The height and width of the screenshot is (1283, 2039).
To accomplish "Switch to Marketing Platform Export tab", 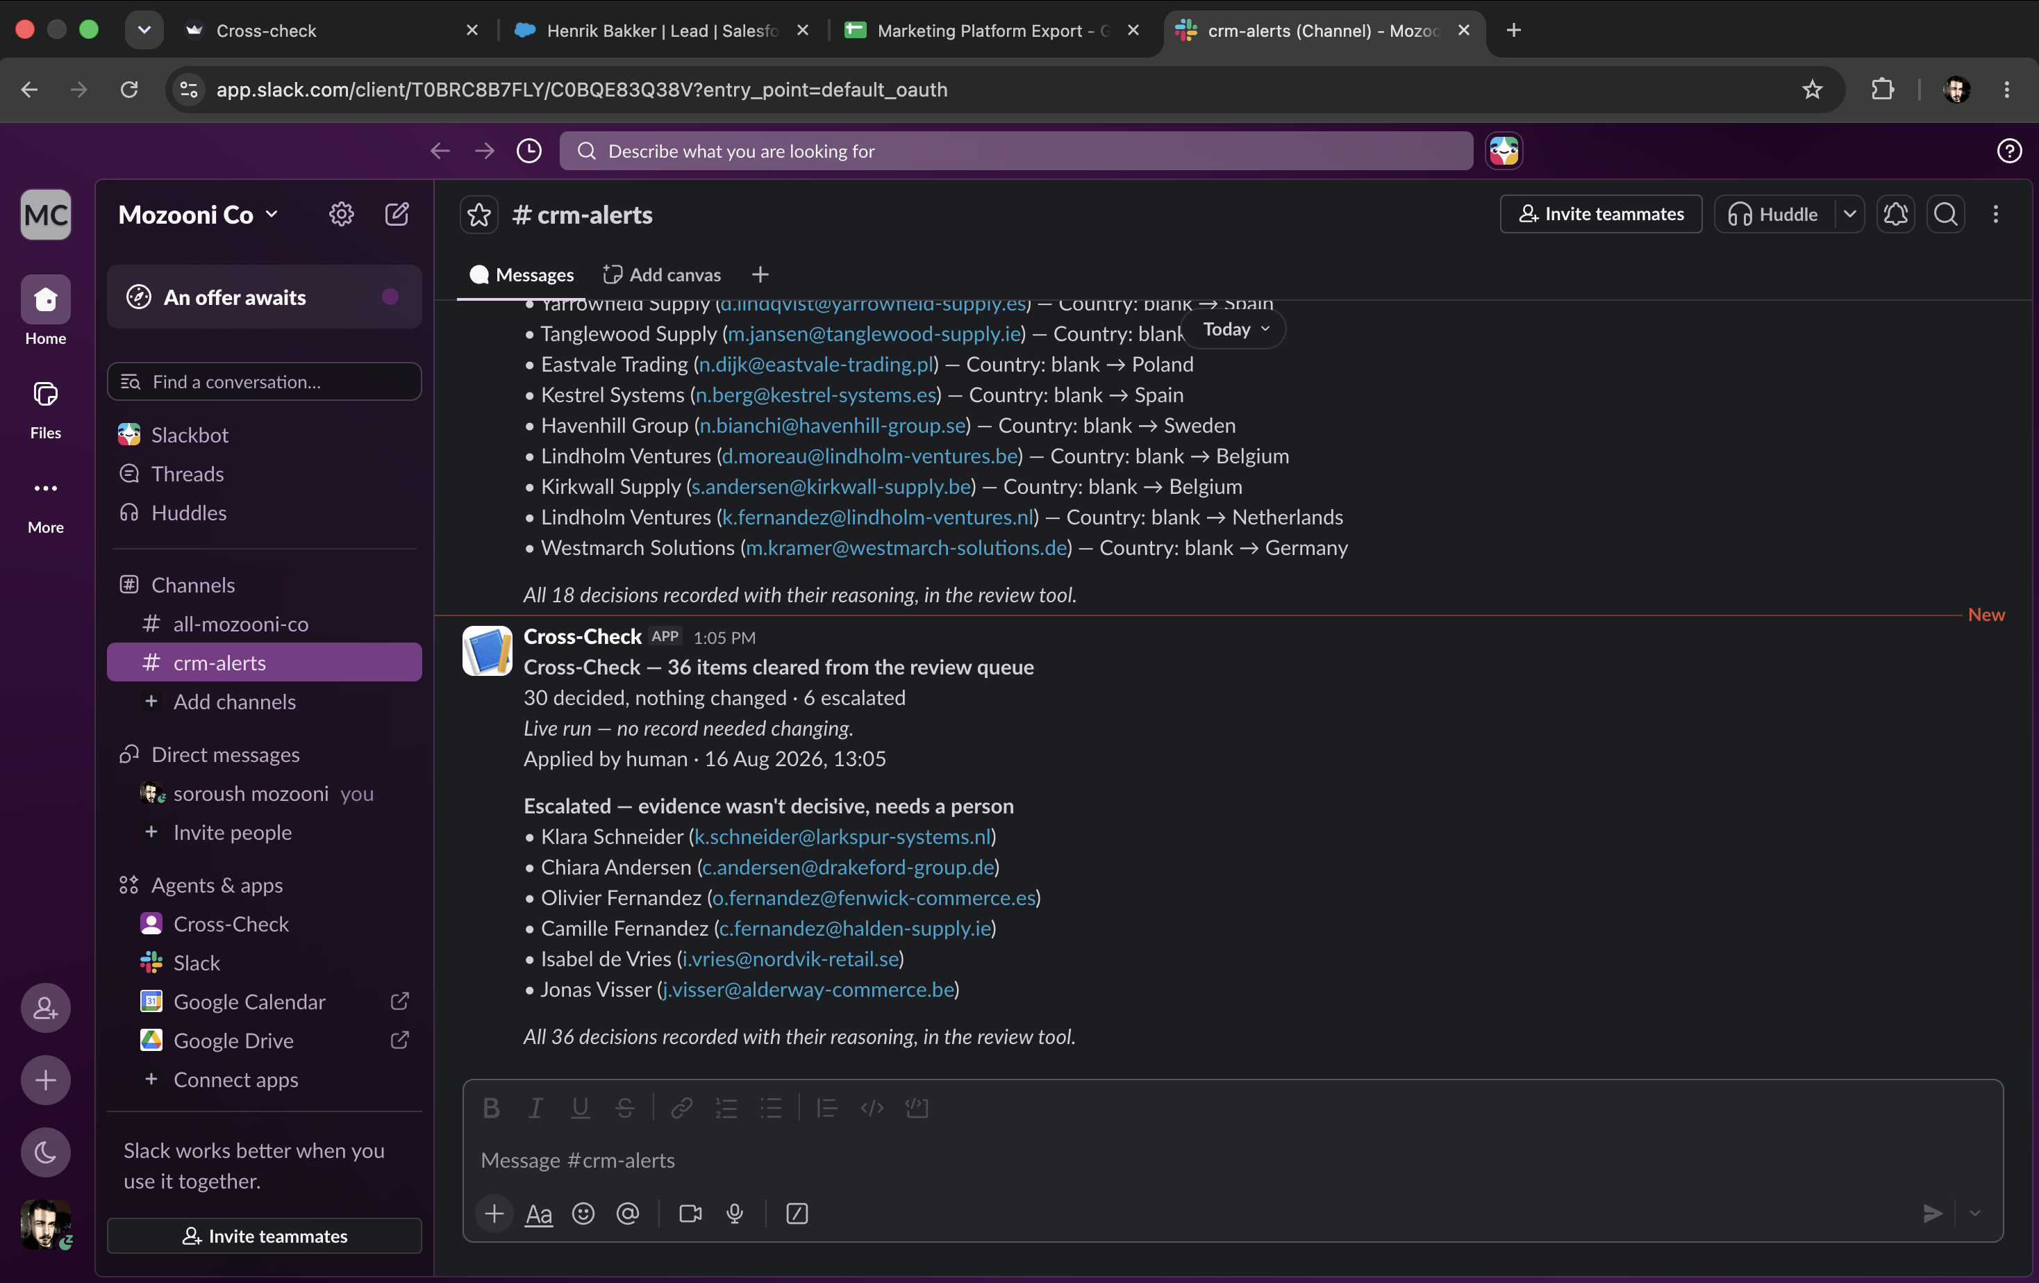I will tap(993, 31).
